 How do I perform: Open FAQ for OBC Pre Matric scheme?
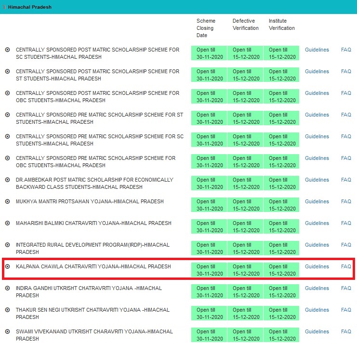tap(346, 158)
